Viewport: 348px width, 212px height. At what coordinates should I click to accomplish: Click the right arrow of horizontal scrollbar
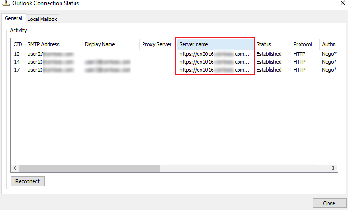pos(334,168)
